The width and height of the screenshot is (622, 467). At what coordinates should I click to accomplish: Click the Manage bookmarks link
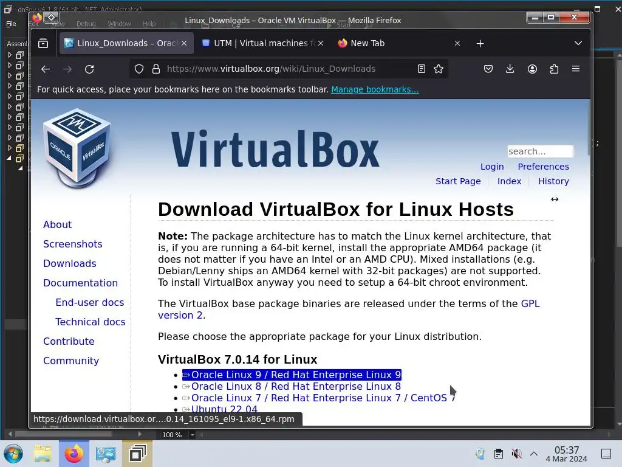click(375, 89)
